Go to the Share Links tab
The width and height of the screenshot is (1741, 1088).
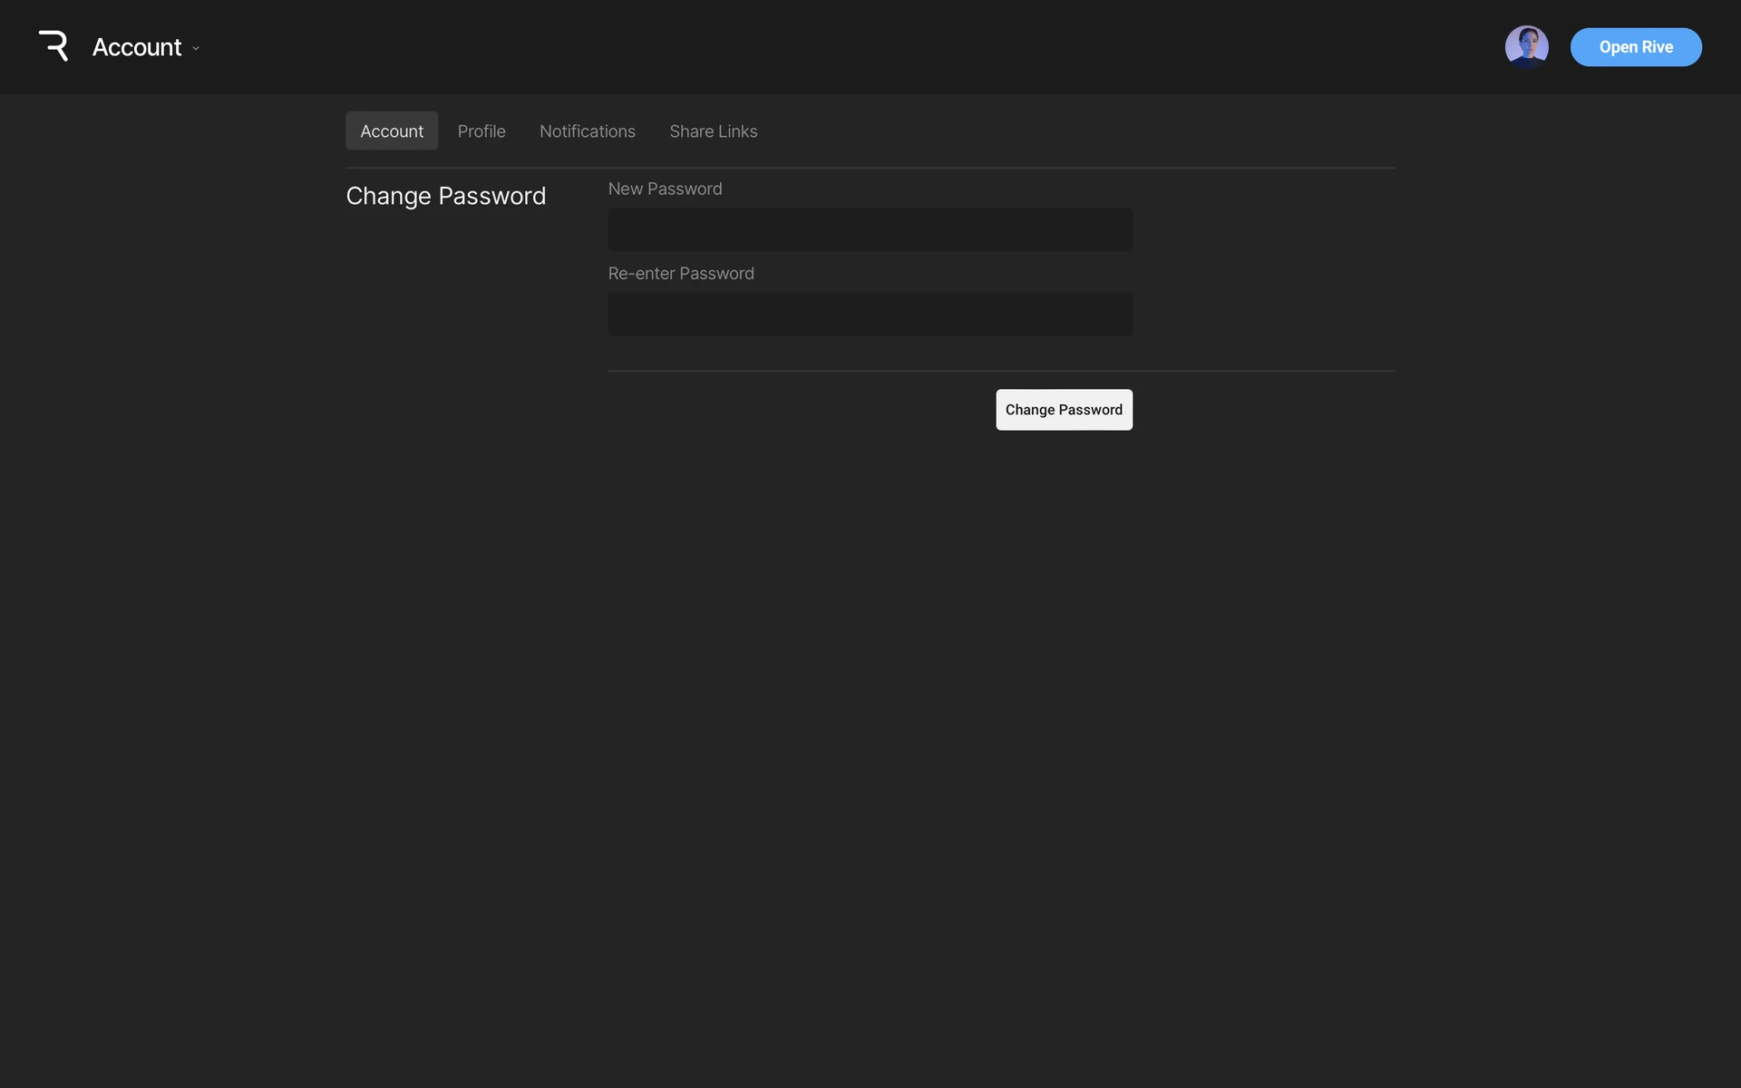coord(714,131)
